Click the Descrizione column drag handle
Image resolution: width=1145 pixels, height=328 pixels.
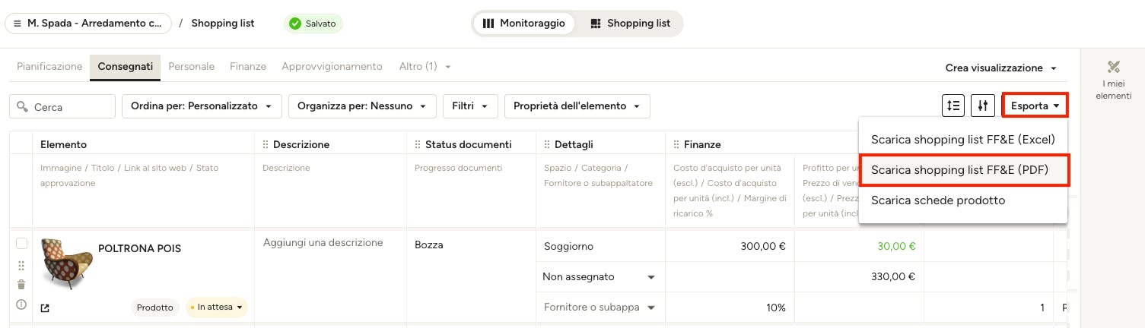pyautogui.click(x=266, y=144)
